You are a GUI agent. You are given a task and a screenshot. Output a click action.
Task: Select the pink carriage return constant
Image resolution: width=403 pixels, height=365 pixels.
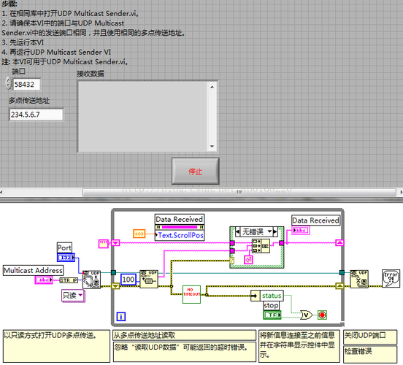point(248,260)
